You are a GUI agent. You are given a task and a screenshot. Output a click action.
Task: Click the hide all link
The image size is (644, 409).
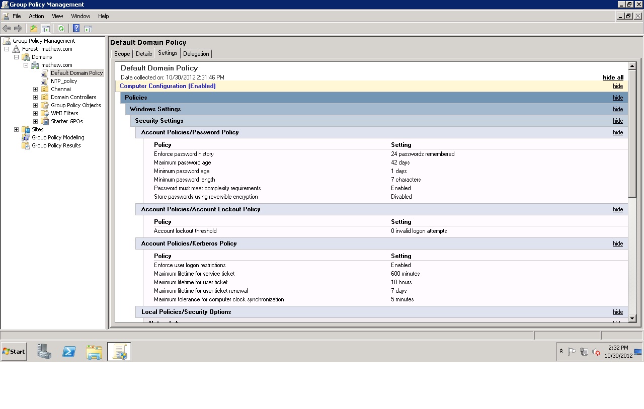point(613,77)
